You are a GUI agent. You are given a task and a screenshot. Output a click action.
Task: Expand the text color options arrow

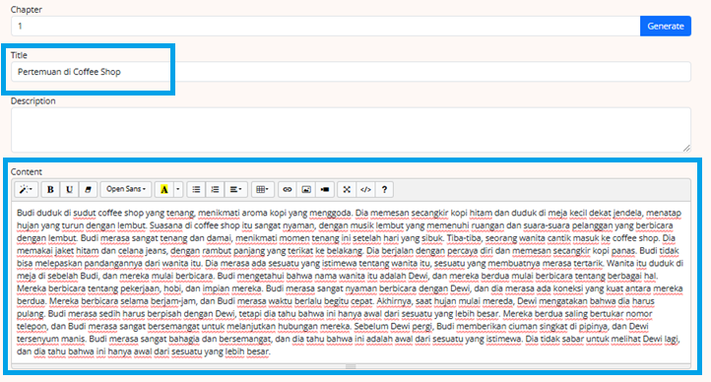pos(178,189)
